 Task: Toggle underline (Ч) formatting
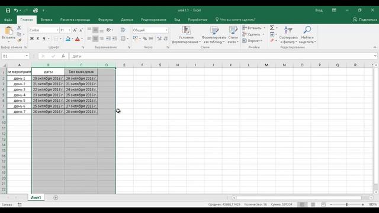coord(44,38)
